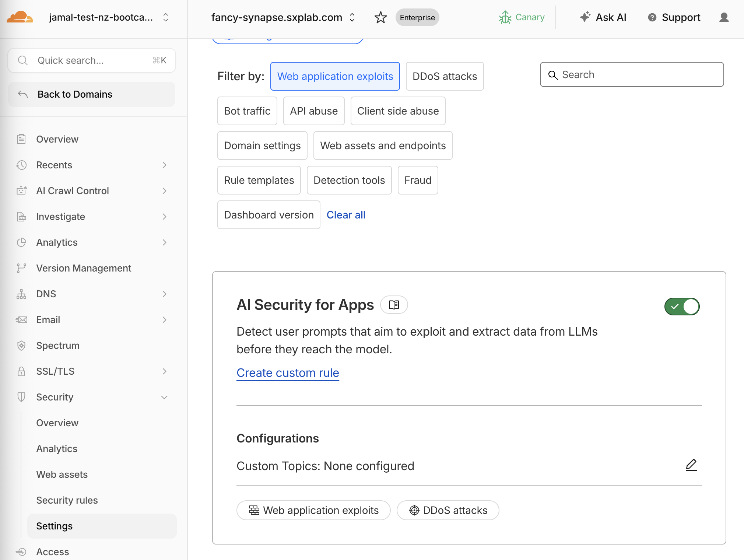The width and height of the screenshot is (744, 560).
Task: Follow the Create custom rule link
Action: 288,373
